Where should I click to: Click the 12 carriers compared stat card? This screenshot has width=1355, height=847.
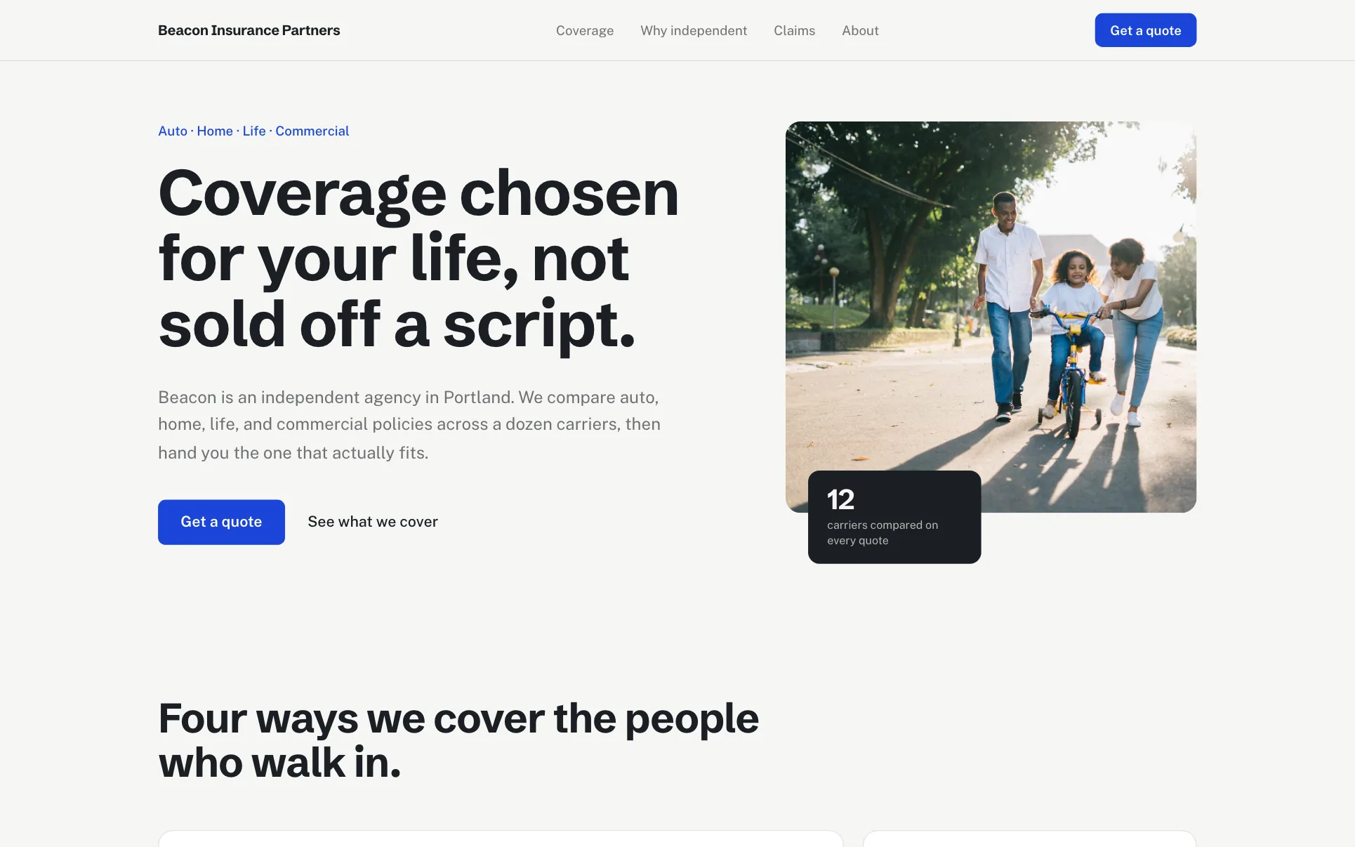click(x=894, y=517)
